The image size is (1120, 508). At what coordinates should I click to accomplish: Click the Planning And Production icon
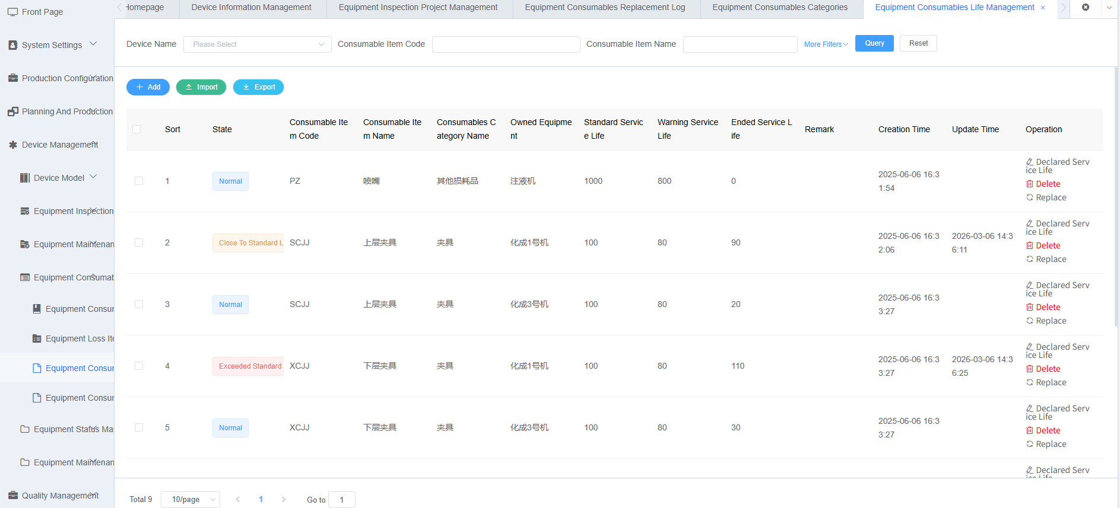(x=12, y=111)
